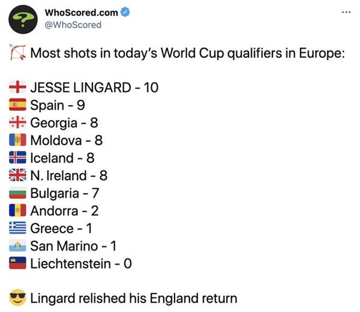Click the WhoScored profile avatar

tap(23, 19)
